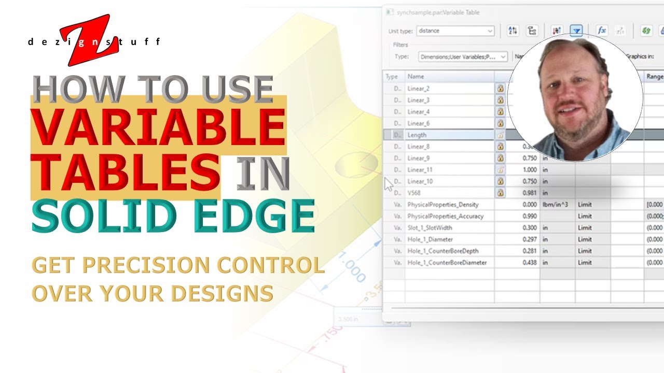Select the Linear_2 name cell
The image size is (664, 373).
click(x=449, y=89)
